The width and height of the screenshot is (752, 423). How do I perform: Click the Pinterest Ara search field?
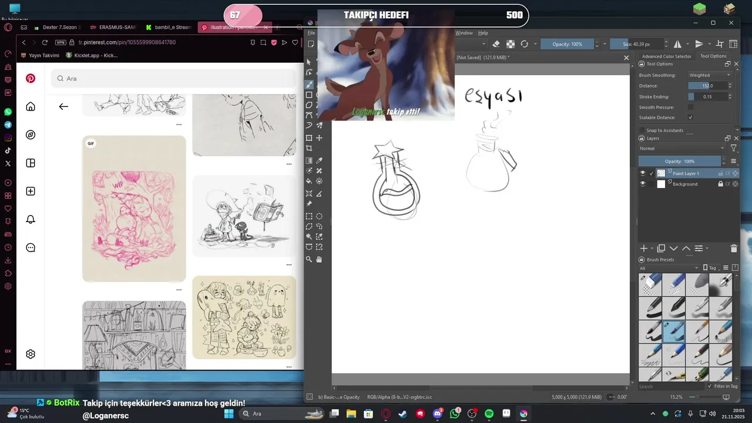pyautogui.click(x=174, y=78)
